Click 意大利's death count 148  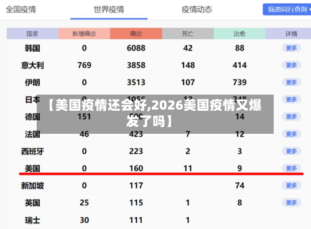tap(188, 65)
